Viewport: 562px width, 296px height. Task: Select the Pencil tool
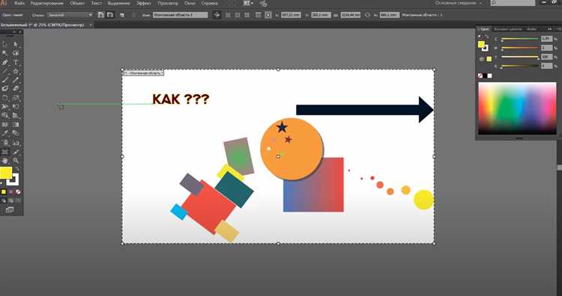[16, 80]
